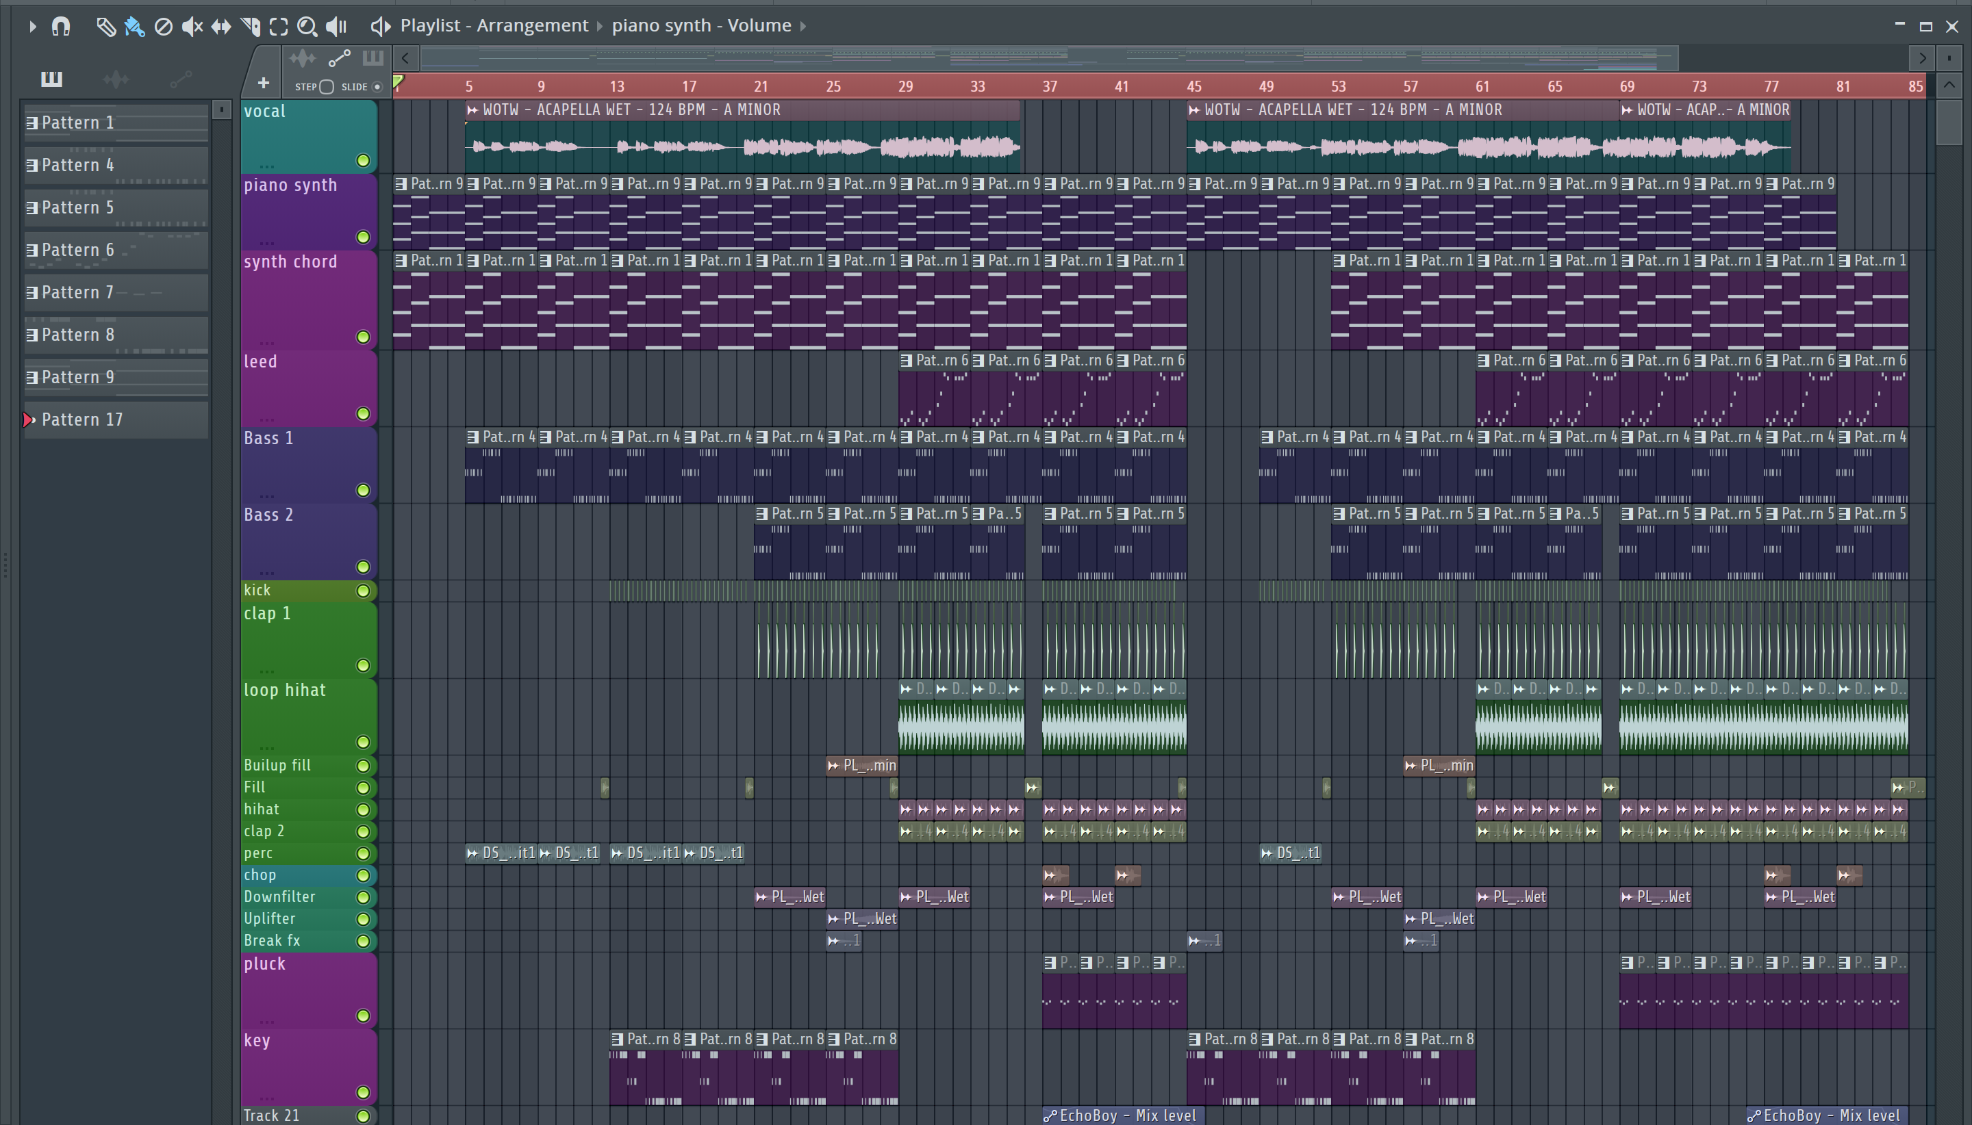Open the Playlist - Arrangement dropdown
Viewport: 1972px width, 1125px height.
click(494, 25)
